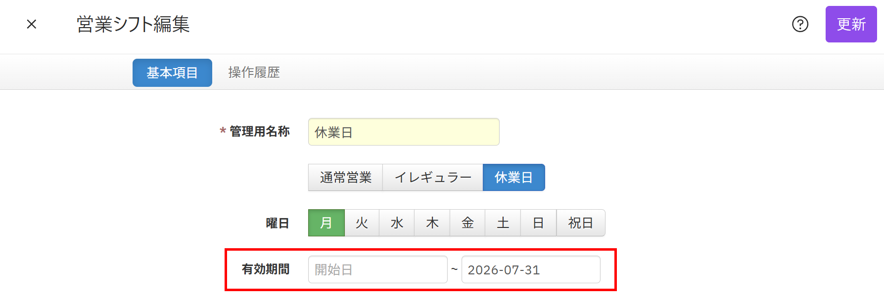Toggle the 月 weekday button
884x302 pixels.
click(326, 223)
